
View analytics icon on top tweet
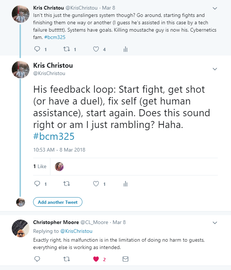[x=125, y=49]
